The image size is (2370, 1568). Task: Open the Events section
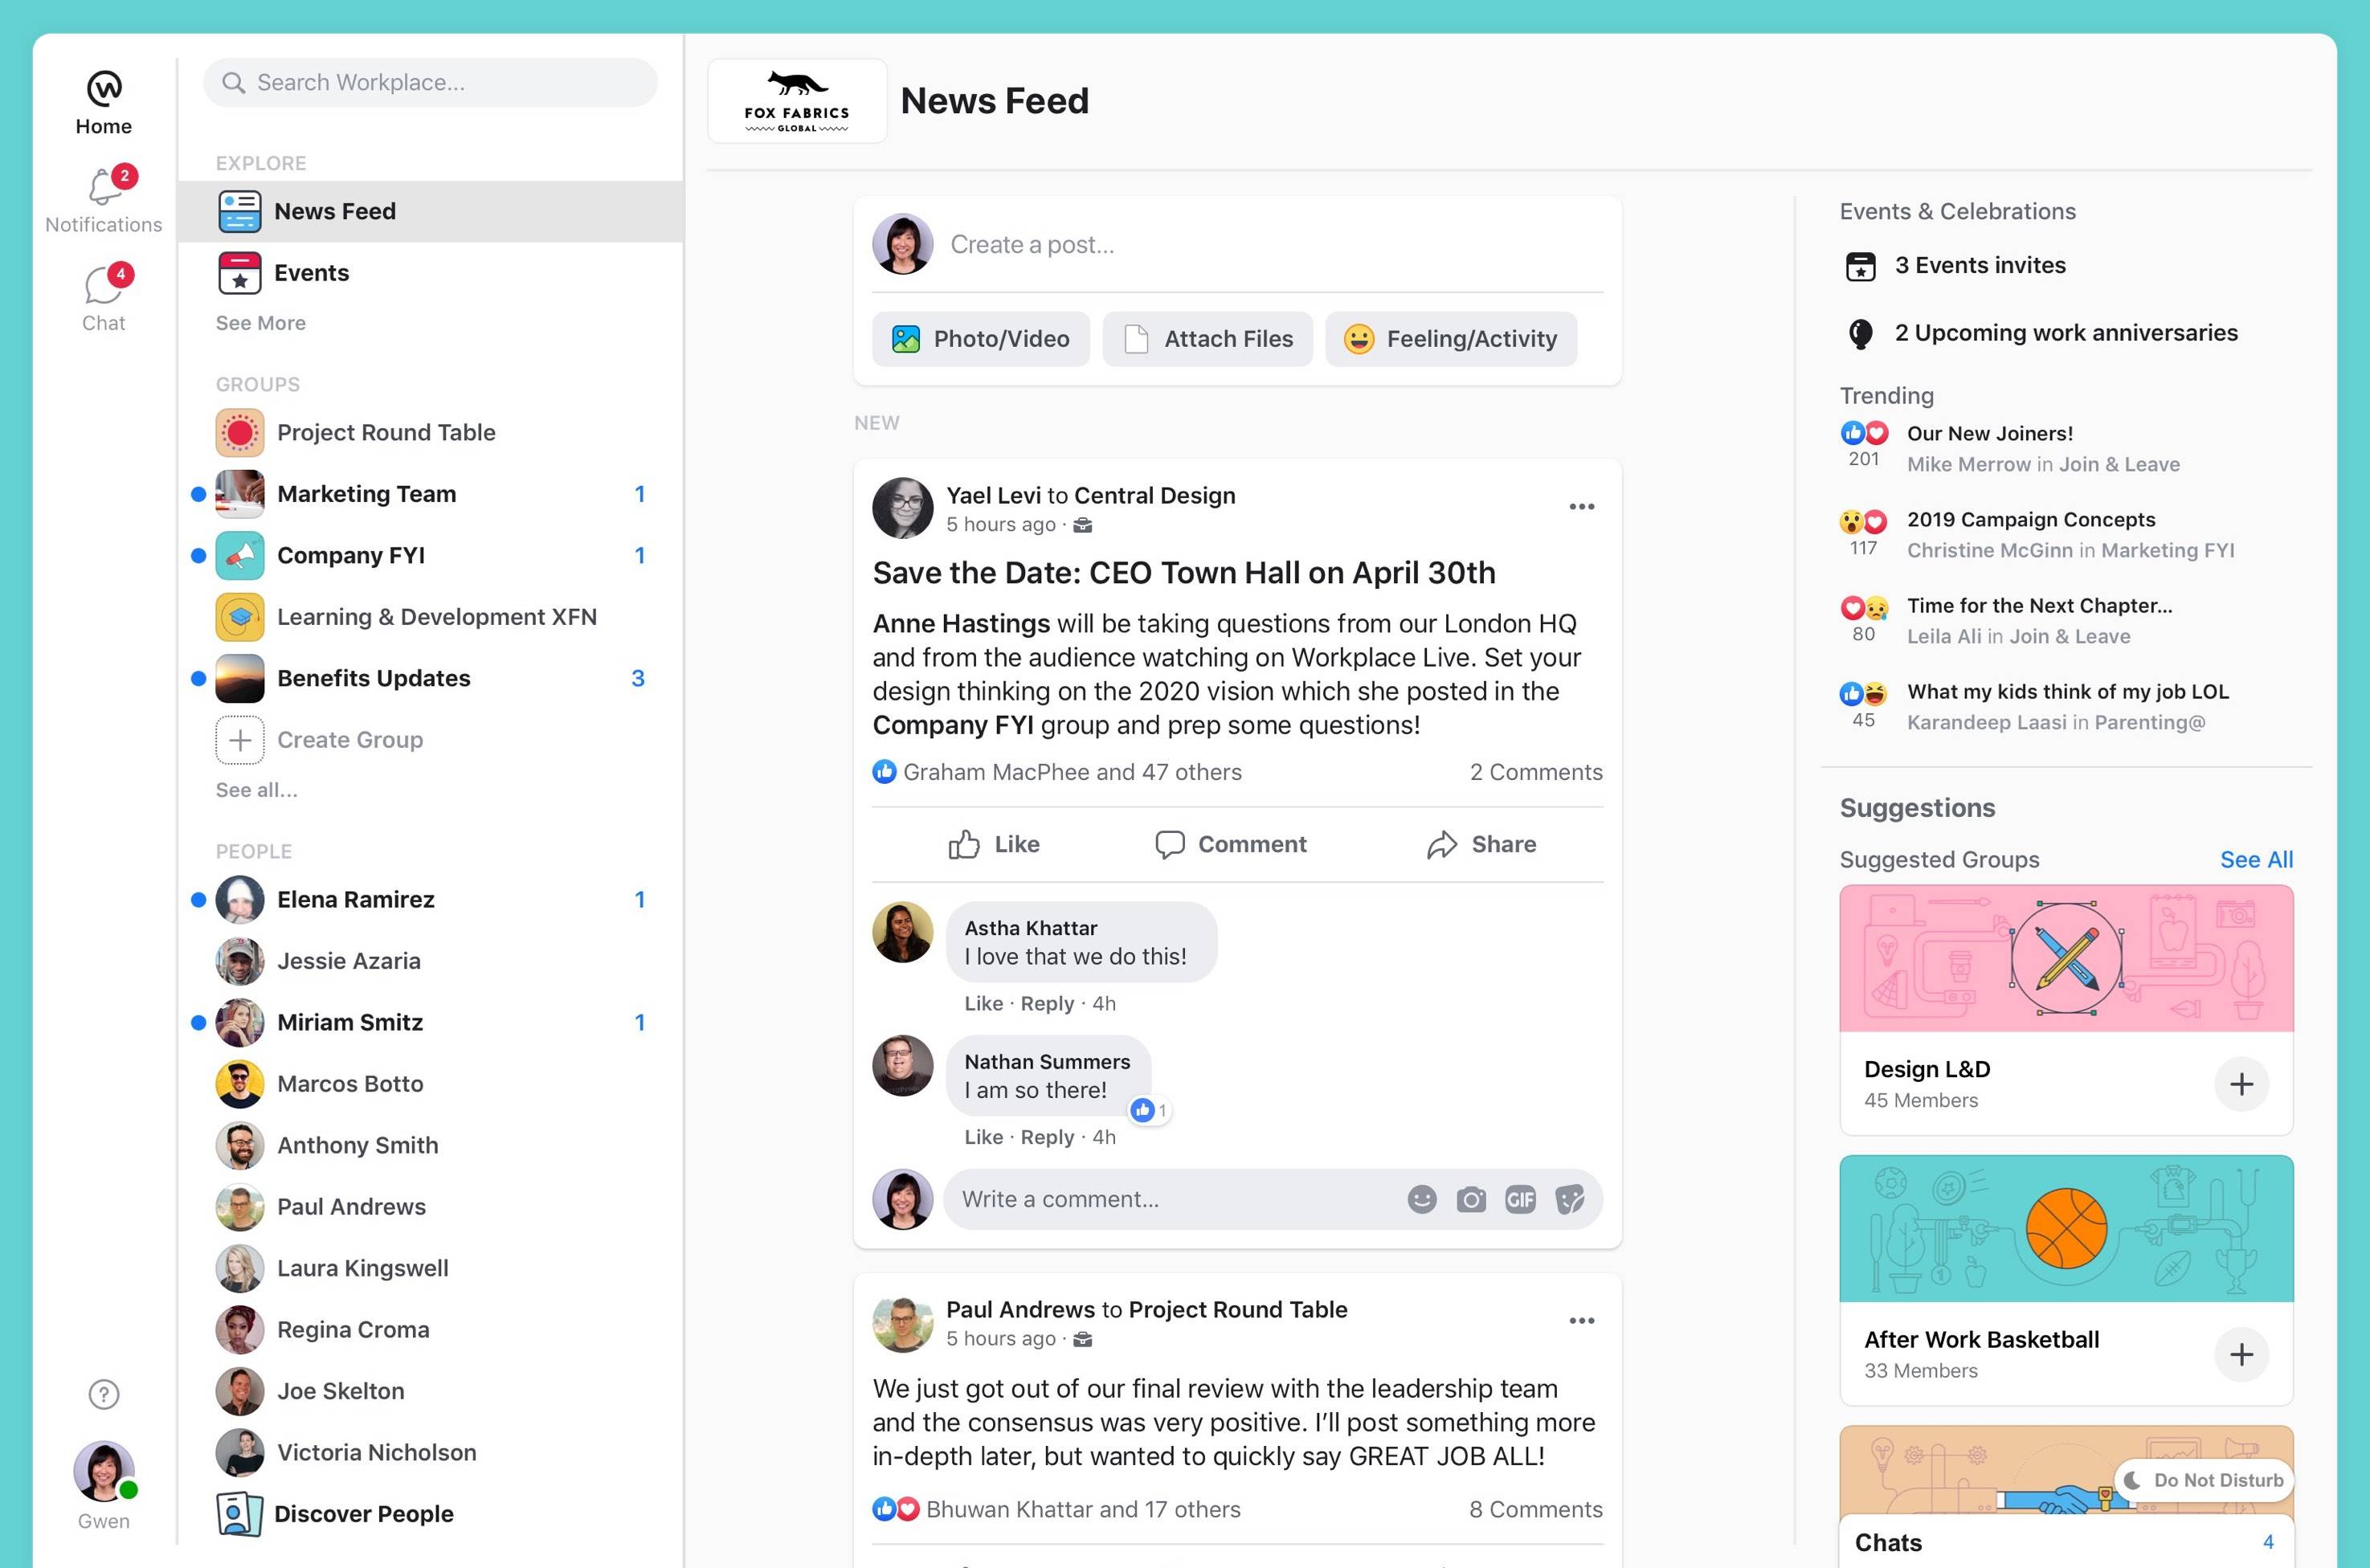311,272
